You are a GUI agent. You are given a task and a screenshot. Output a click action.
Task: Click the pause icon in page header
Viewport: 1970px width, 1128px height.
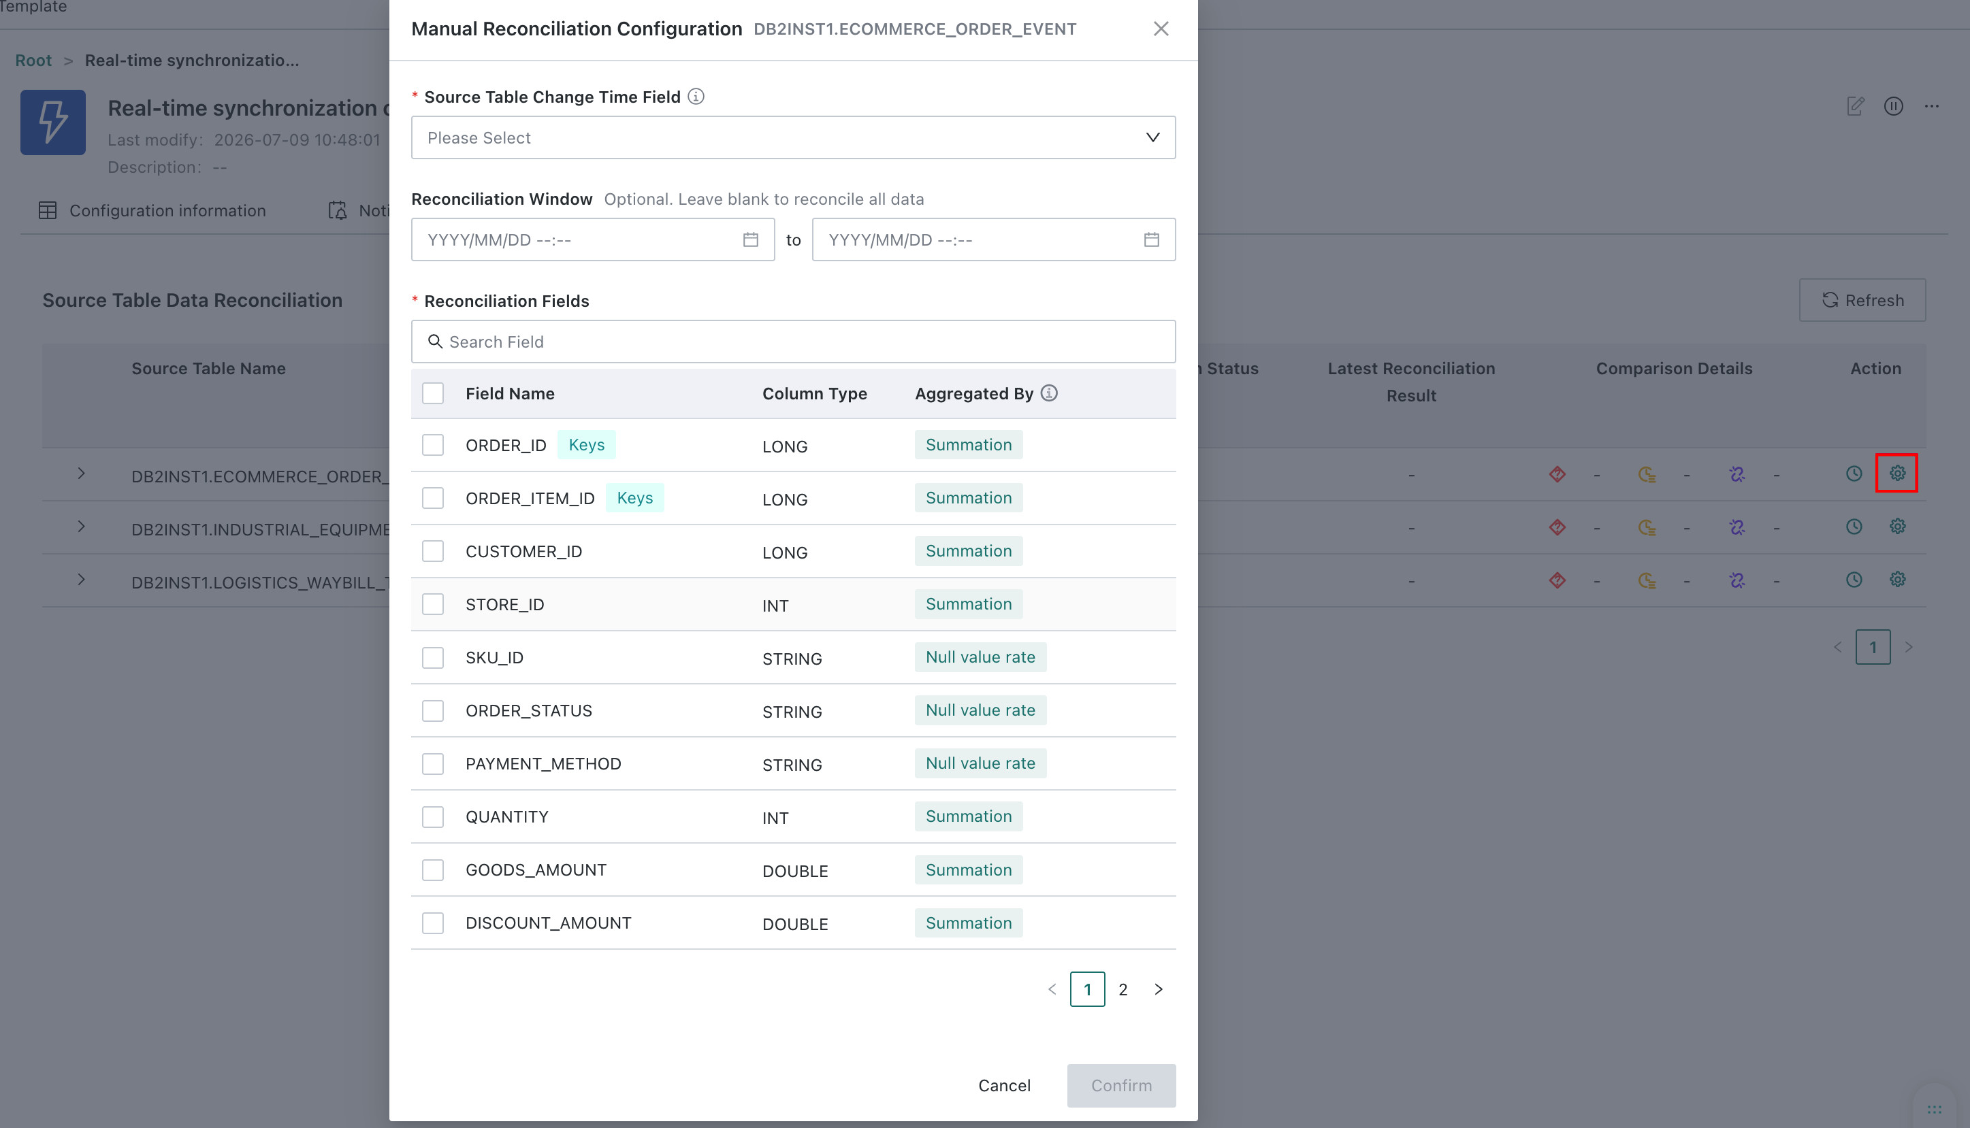coord(1893,106)
